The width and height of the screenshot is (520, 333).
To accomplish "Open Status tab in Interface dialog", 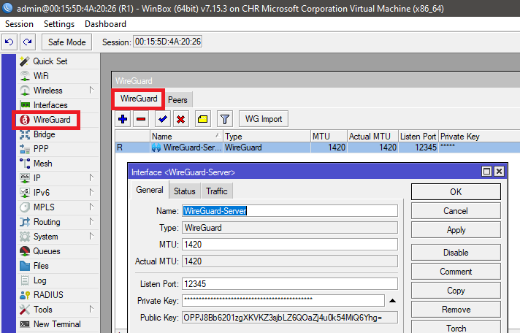I will [184, 191].
